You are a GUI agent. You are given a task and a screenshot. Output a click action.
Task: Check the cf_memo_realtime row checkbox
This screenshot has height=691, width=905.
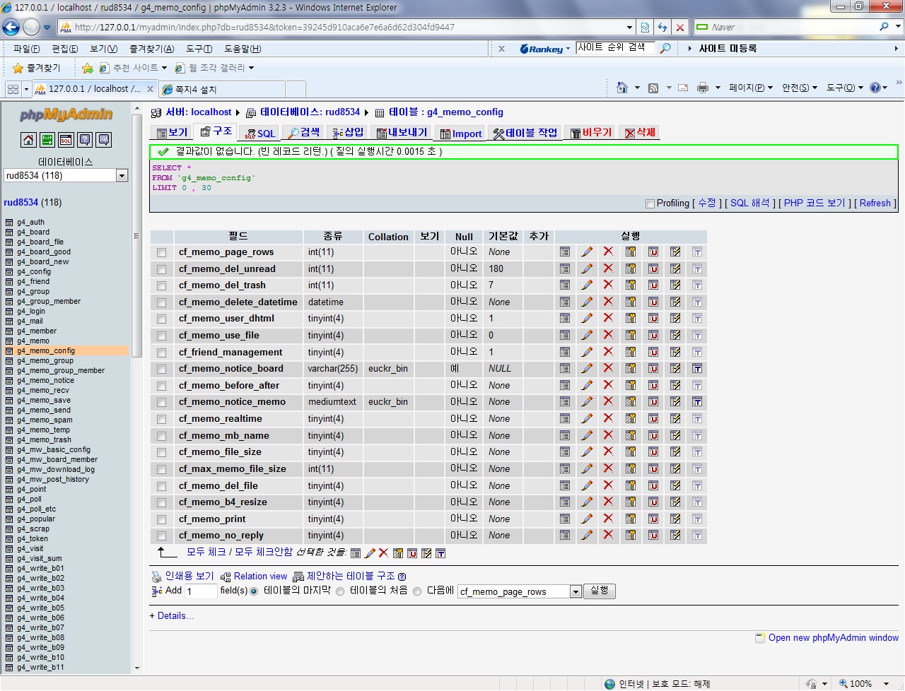(x=162, y=419)
